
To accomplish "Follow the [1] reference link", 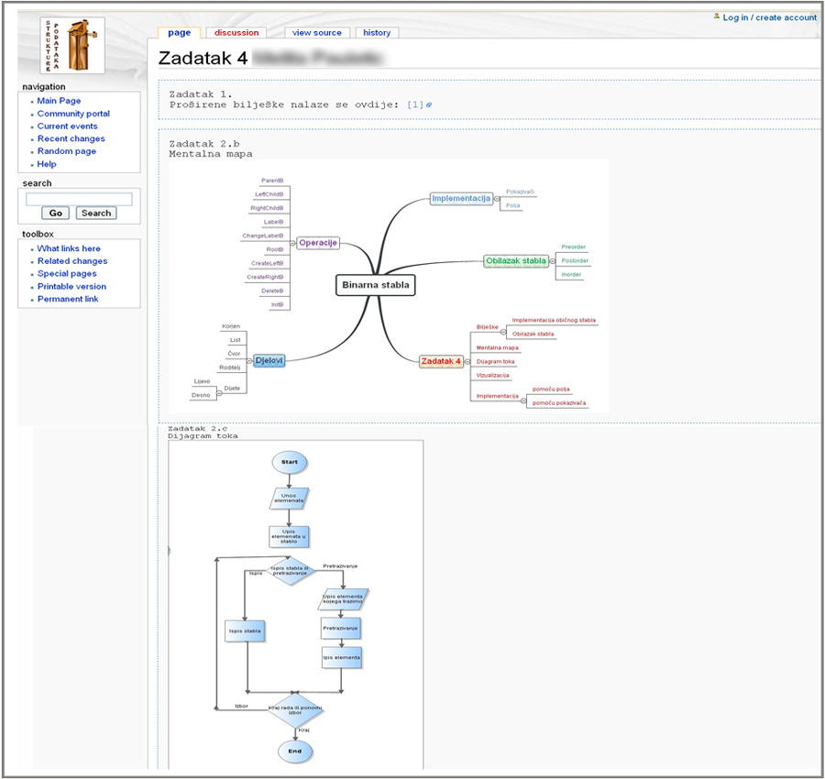I will coord(415,104).
